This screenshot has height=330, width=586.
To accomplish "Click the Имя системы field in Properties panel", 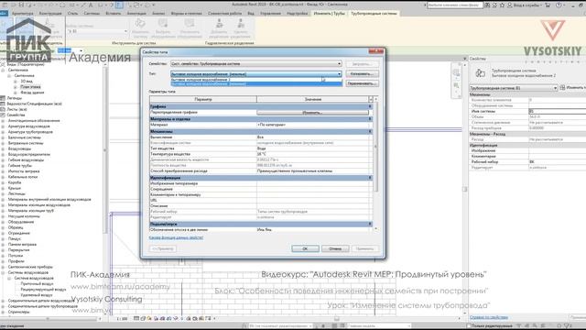I will click(558, 111).
